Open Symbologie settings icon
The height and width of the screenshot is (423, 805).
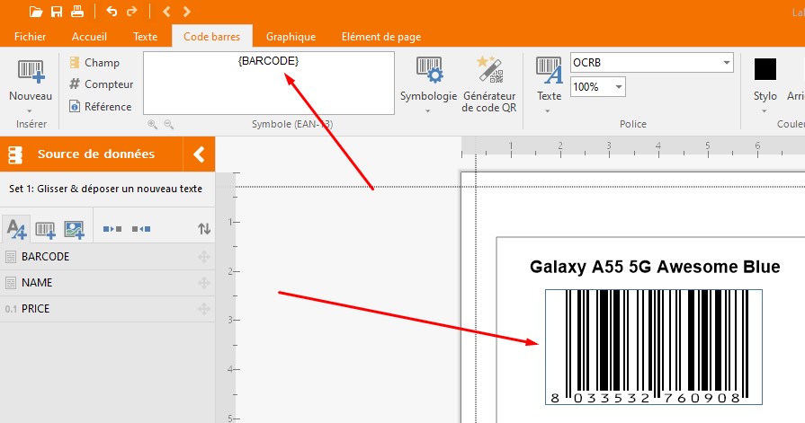(429, 70)
